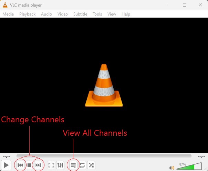Toggle loop repeat mode
208x171 pixels.
tap(82, 165)
